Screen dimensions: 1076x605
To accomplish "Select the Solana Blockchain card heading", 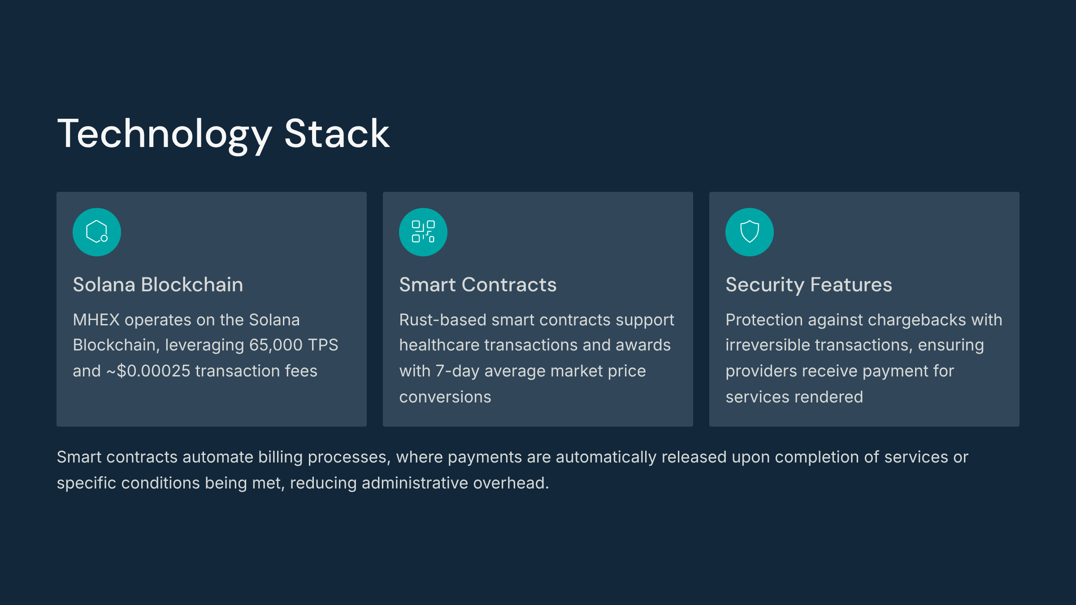I will tap(158, 285).
